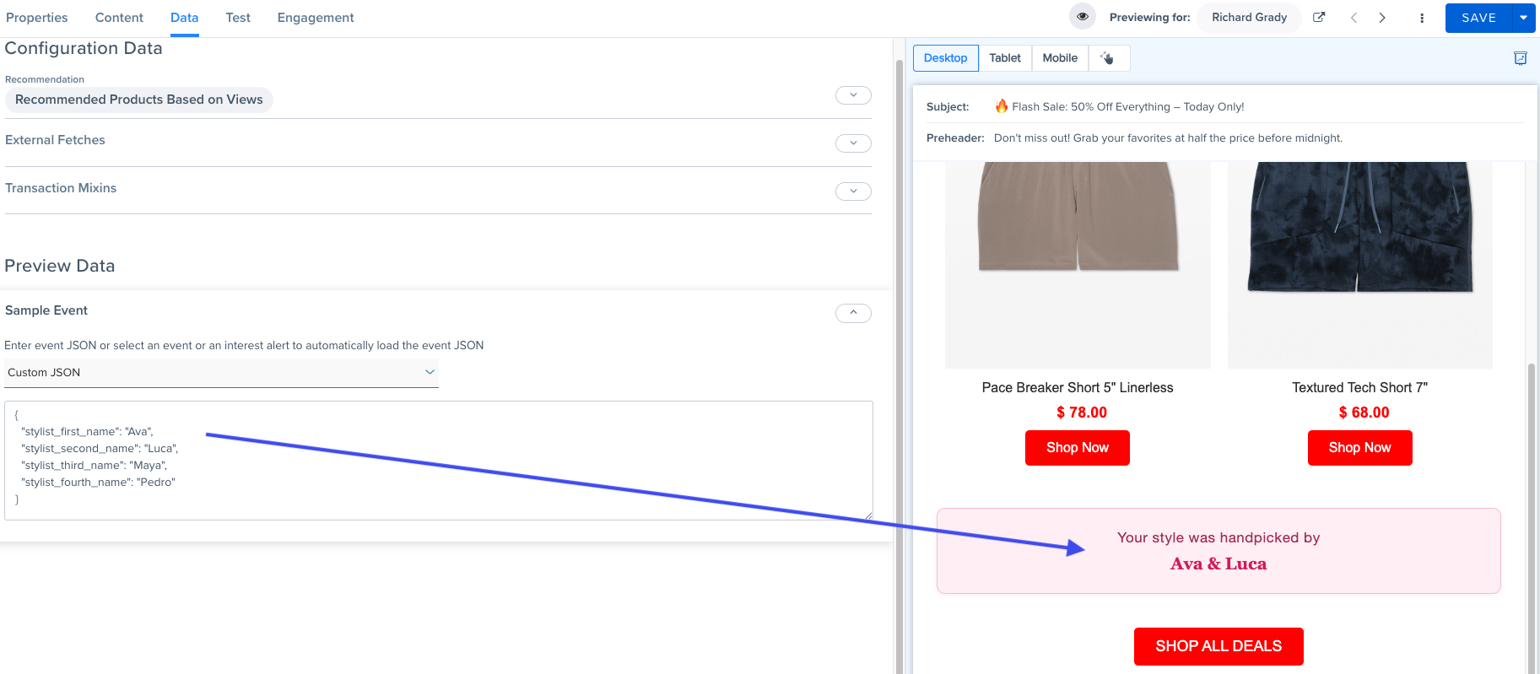Collapse the Sample Event section
1540x674 pixels.
[853, 313]
